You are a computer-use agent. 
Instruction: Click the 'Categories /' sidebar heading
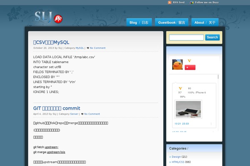click(x=179, y=149)
